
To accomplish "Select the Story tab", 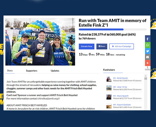I will click(10, 71).
